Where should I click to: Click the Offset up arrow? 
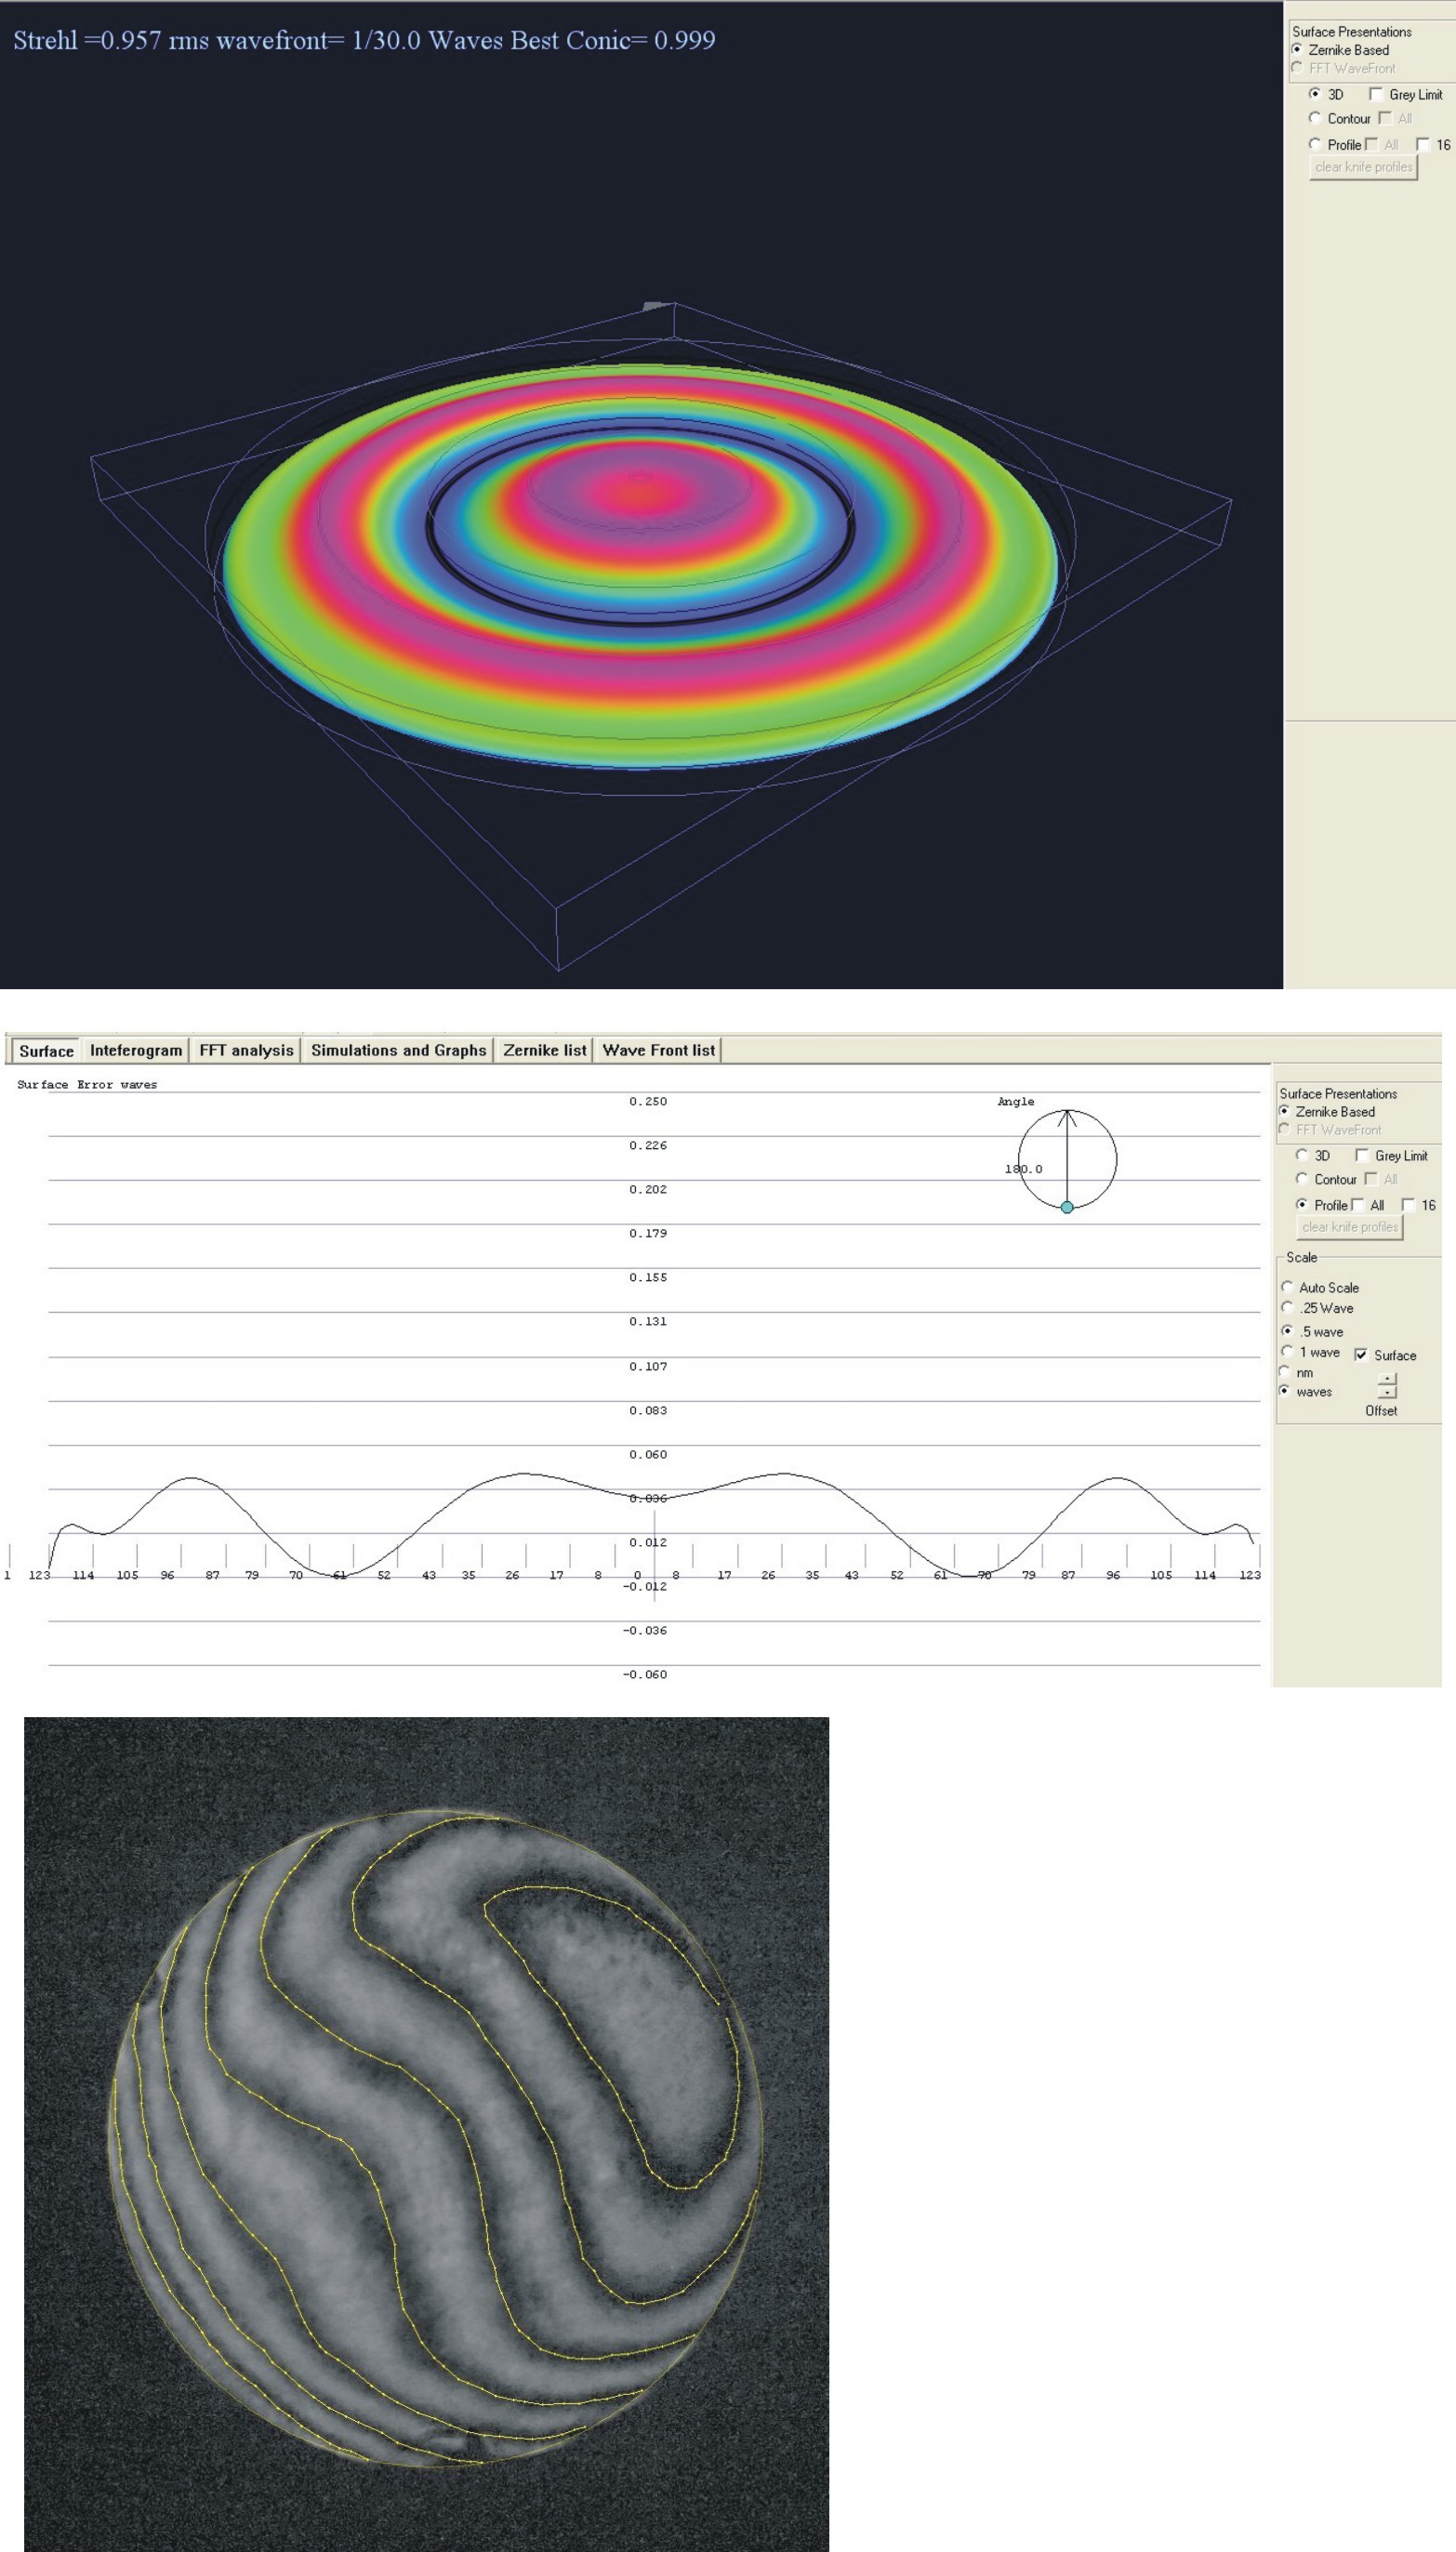pos(1387,1380)
